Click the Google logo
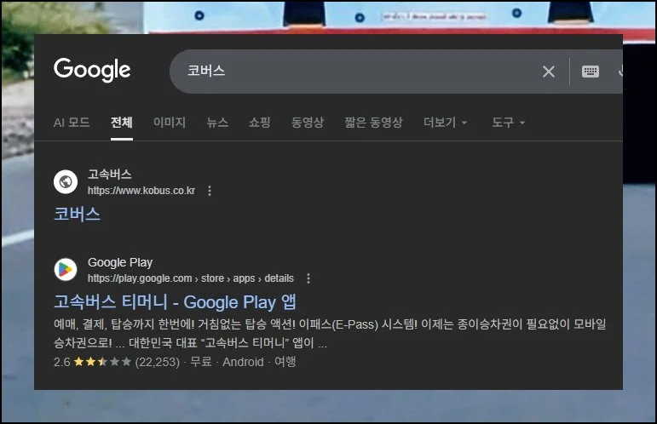This screenshot has width=657, height=424. pyautogui.click(x=92, y=70)
